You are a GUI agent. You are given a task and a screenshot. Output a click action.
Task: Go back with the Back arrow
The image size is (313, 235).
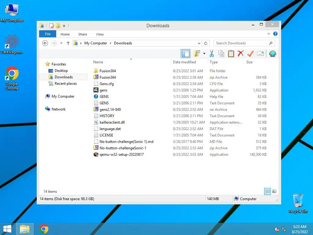[x=45, y=43]
